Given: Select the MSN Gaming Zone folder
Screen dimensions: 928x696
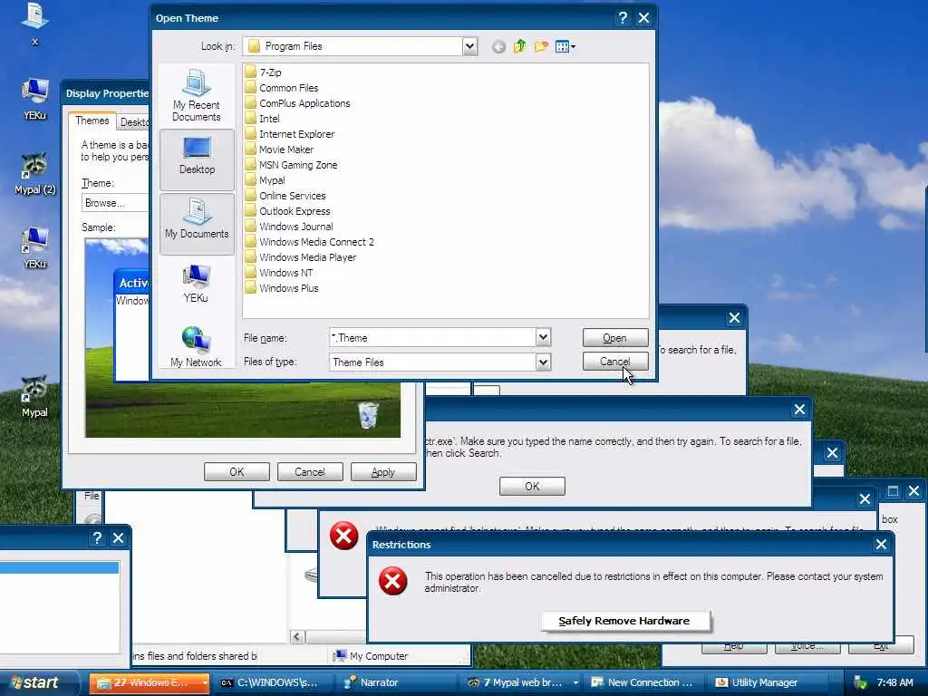Looking at the screenshot, I should coord(291,165).
